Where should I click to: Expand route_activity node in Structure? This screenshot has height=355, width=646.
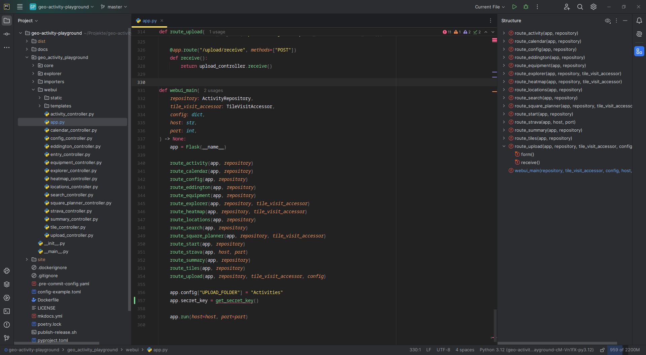pyautogui.click(x=504, y=33)
